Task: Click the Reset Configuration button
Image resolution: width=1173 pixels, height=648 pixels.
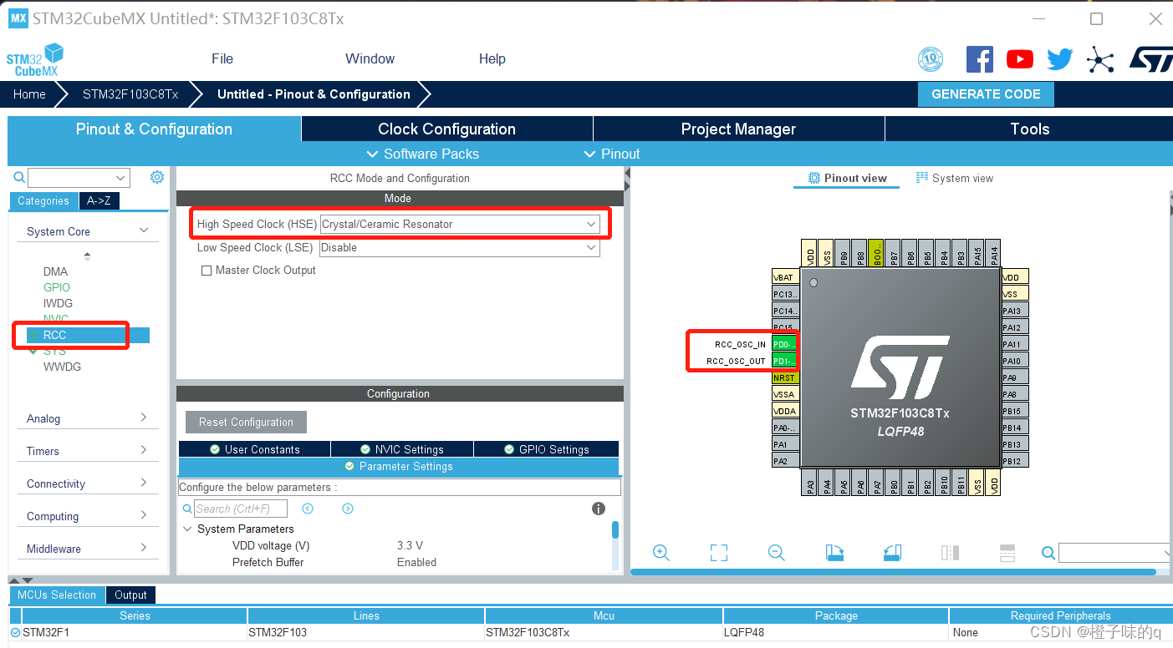Action: pyautogui.click(x=246, y=422)
